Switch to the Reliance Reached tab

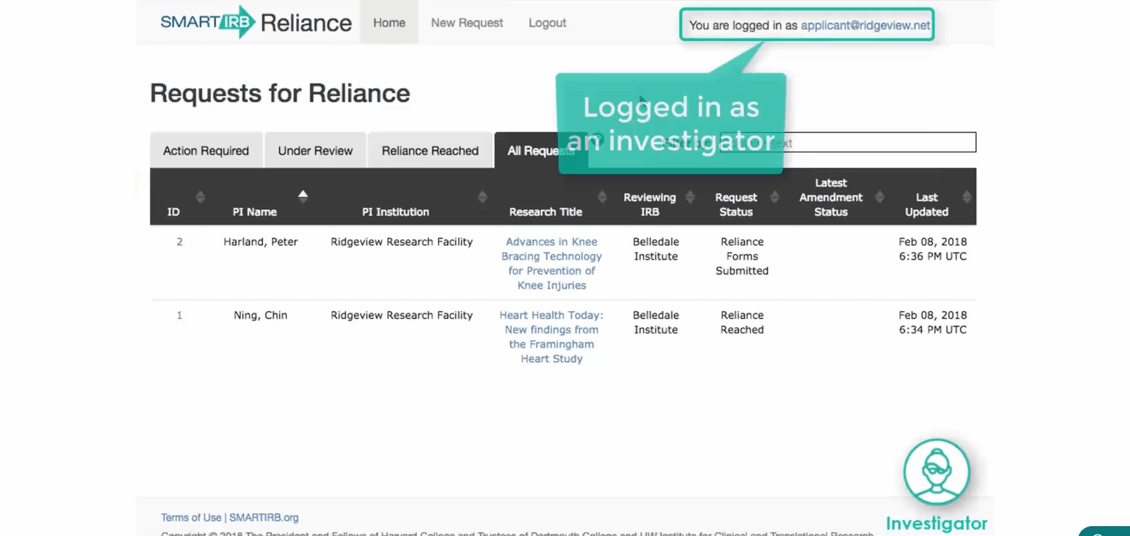click(x=430, y=150)
